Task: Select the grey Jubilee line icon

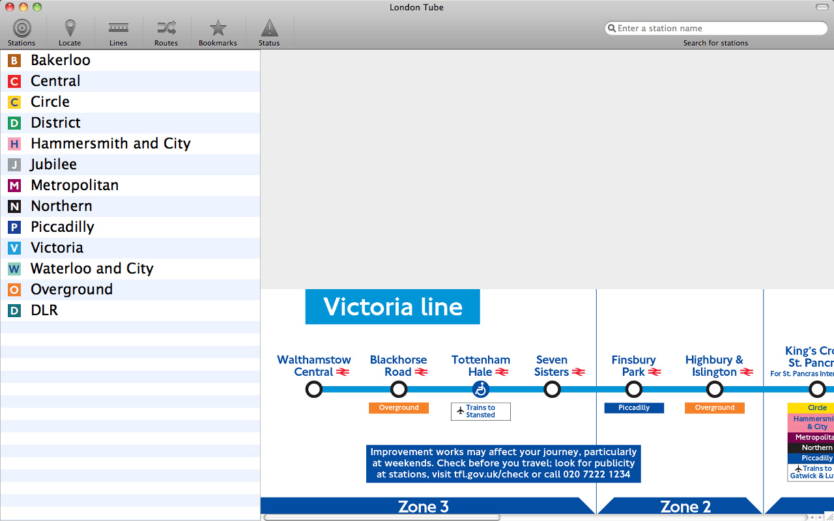Action: point(14,165)
